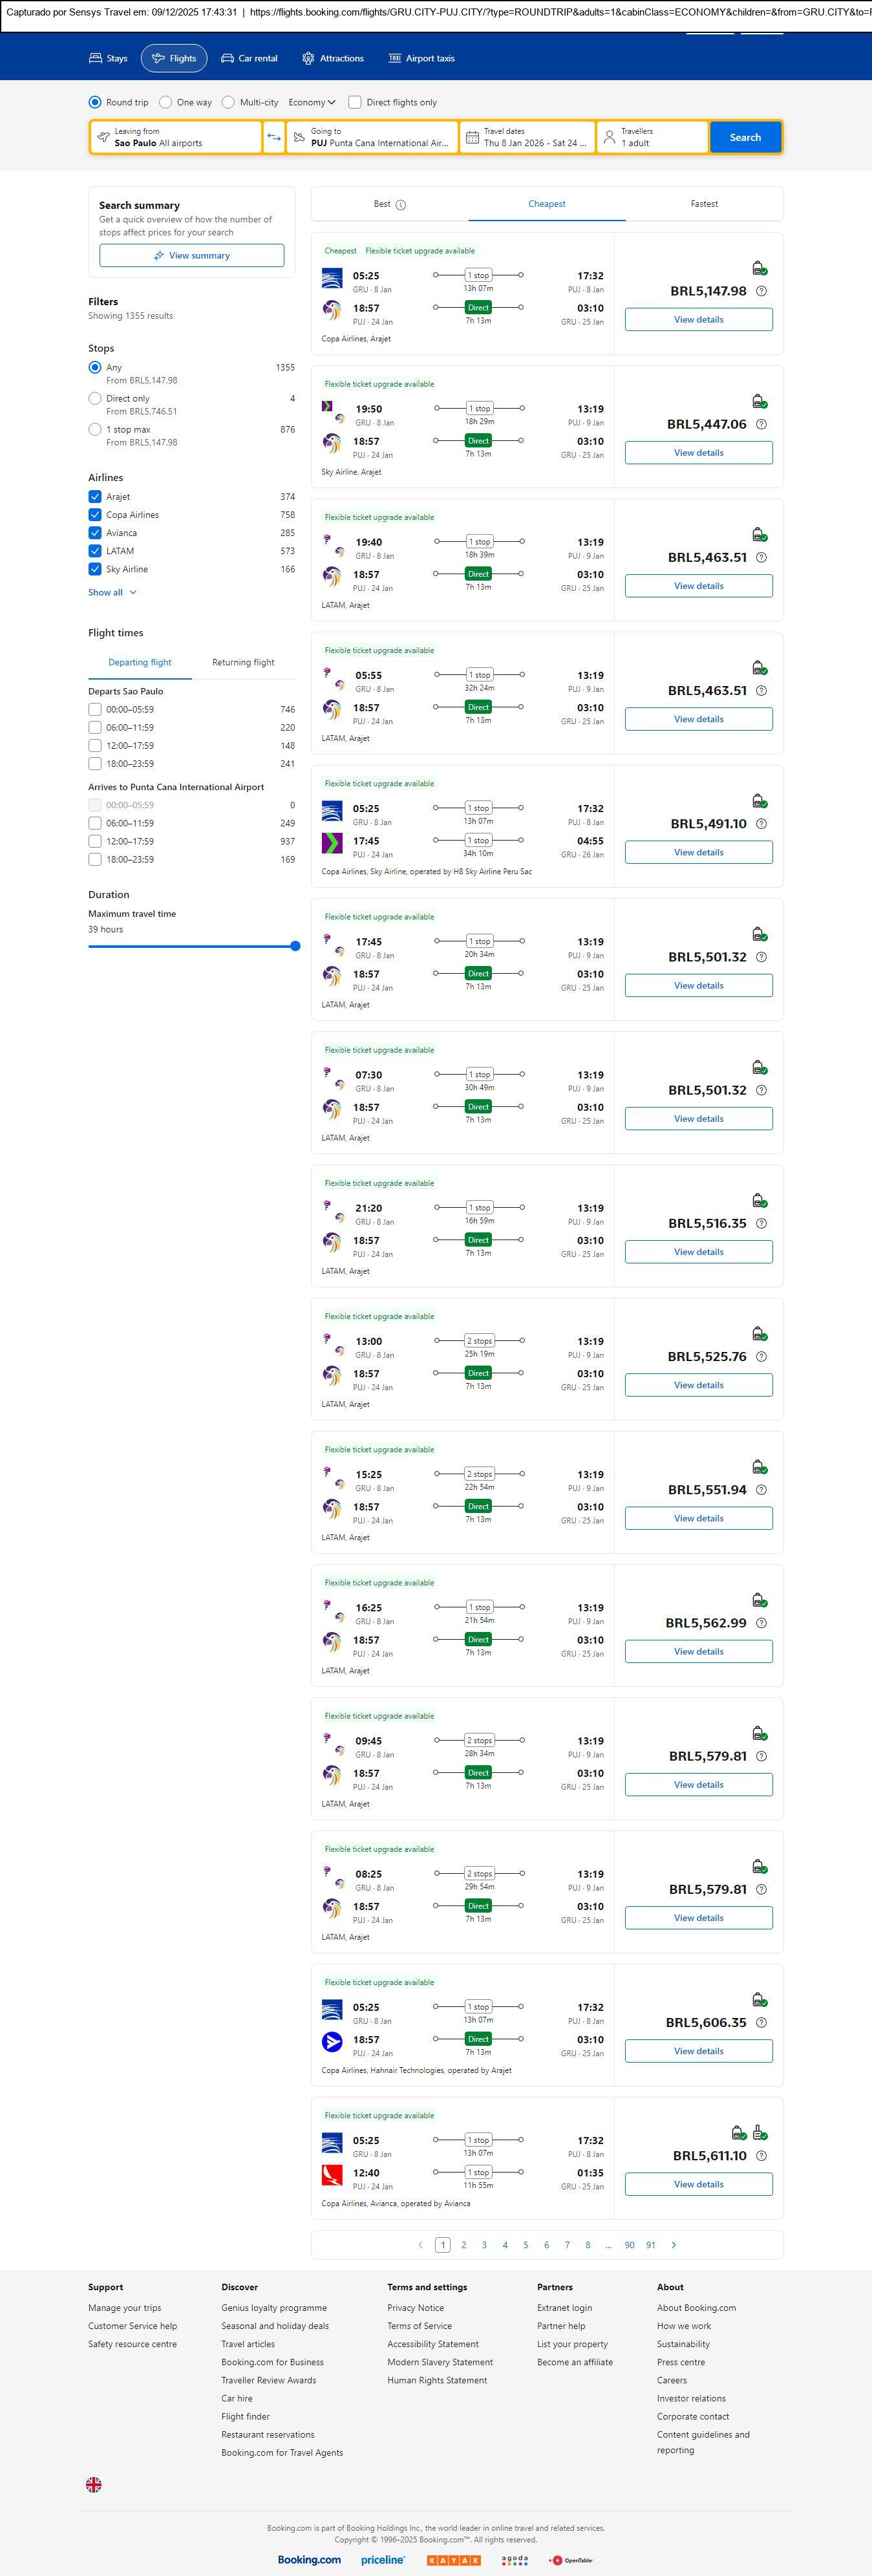Click the info icon next to Best tab
Image resolution: width=872 pixels, height=2576 pixels.
click(401, 205)
